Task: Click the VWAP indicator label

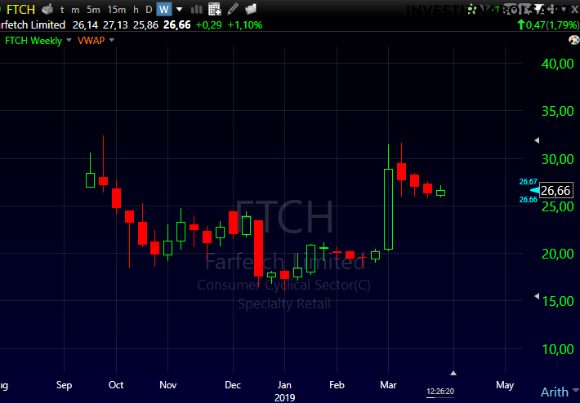Action: (x=91, y=40)
